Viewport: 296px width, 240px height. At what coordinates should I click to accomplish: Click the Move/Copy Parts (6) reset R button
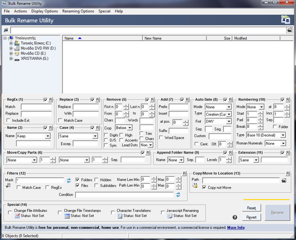(148, 153)
